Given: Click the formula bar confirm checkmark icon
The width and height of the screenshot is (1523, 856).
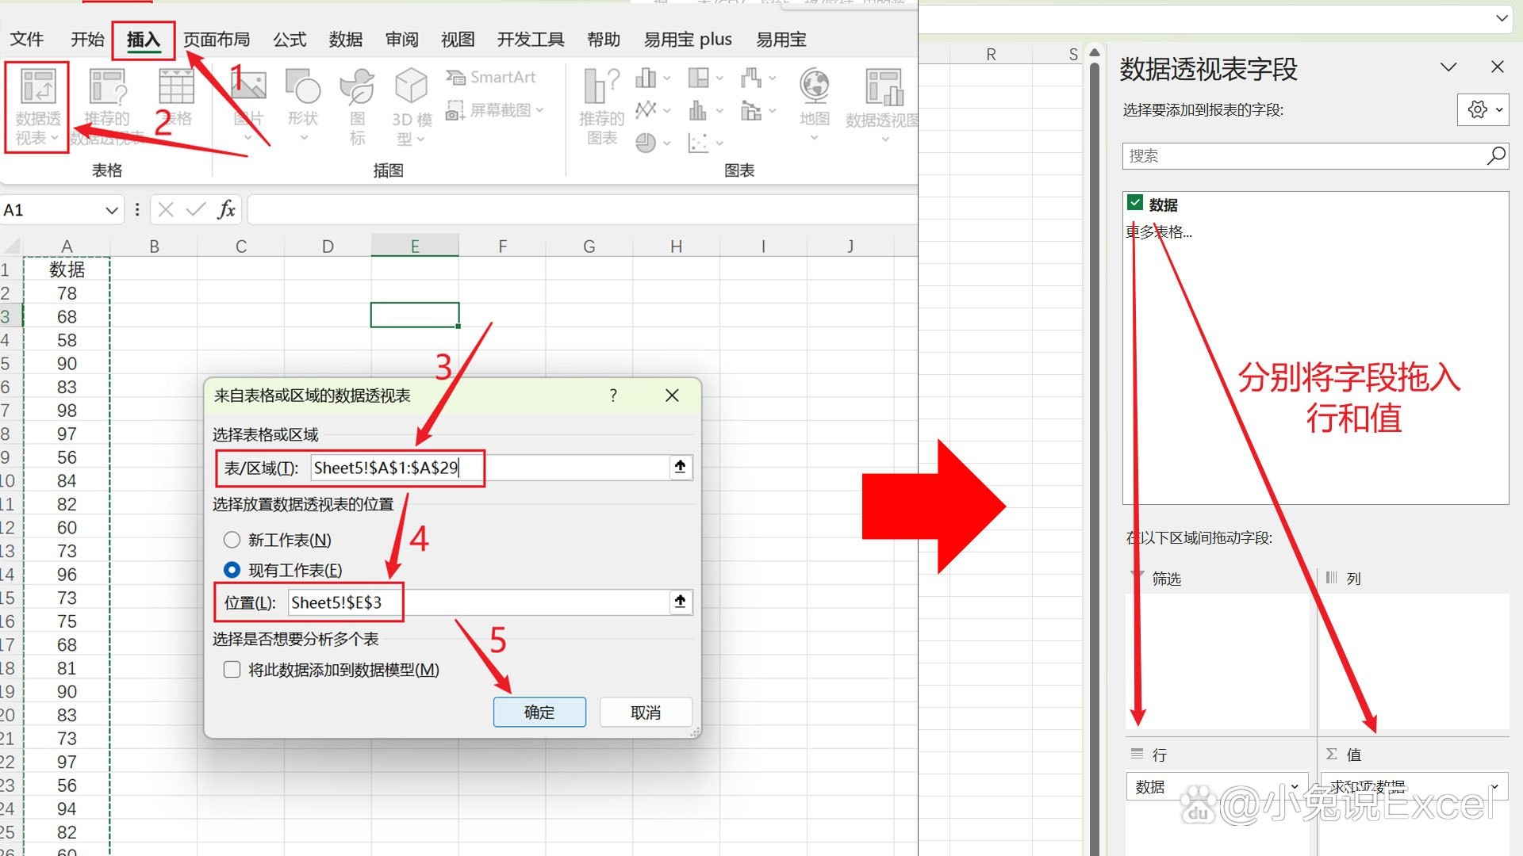Looking at the screenshot, I should 195,209.
